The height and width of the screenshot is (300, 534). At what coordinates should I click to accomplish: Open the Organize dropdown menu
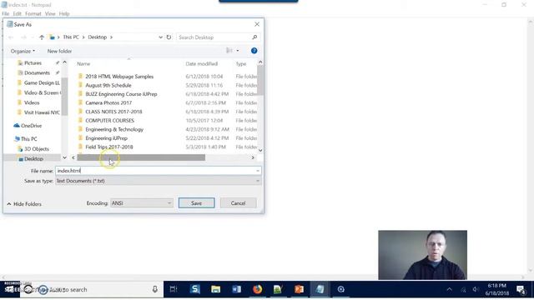click(23, 51)
